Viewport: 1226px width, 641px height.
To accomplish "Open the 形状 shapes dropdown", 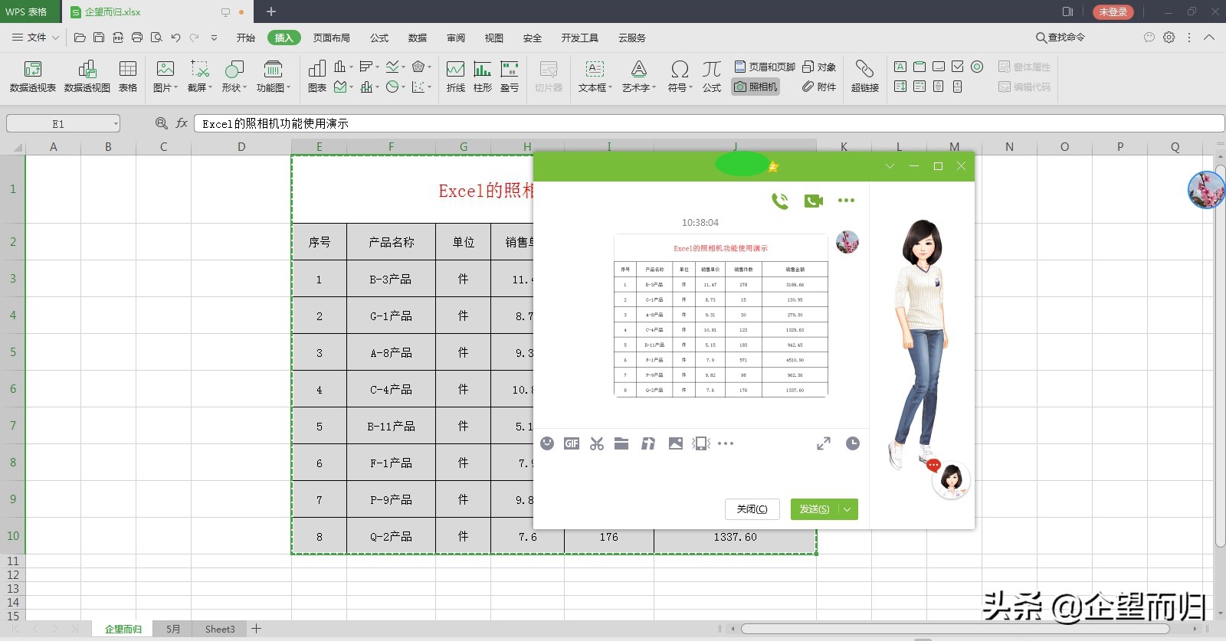I will point(234,77).
